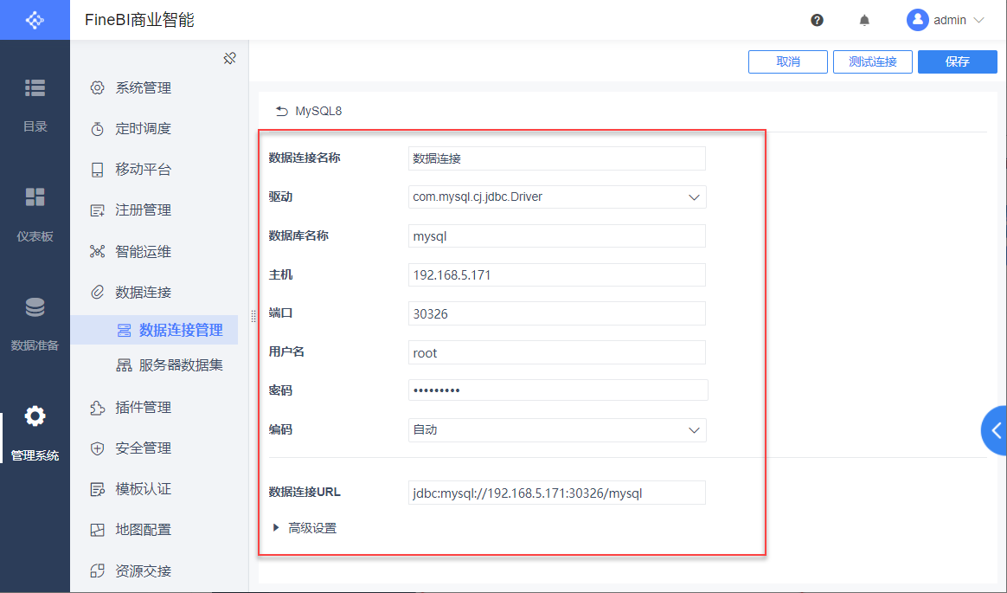Click the 主机 host input field
1007x593 pixels.
click(x=557, y=275)
